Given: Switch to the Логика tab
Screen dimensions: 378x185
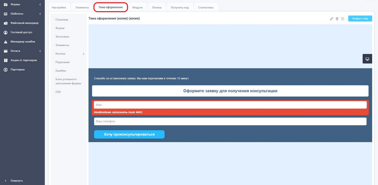Looking at the screenshot, I should click(x=157, y=7).
